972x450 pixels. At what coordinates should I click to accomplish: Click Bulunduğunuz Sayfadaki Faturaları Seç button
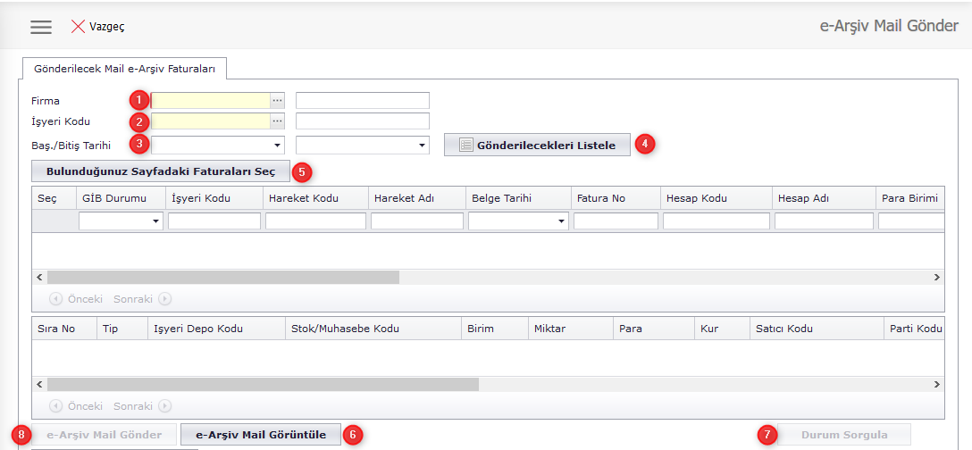click(161, 171)
